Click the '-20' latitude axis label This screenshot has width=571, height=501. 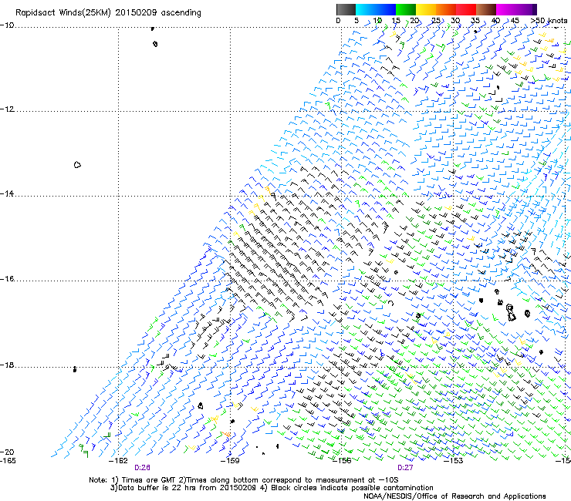7,452
